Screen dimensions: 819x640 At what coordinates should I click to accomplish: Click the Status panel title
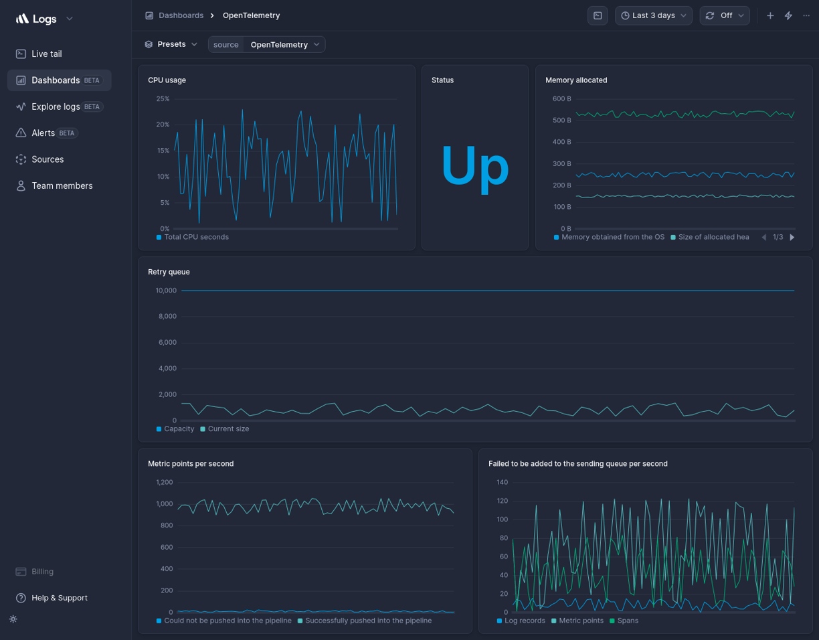[442, 80]
